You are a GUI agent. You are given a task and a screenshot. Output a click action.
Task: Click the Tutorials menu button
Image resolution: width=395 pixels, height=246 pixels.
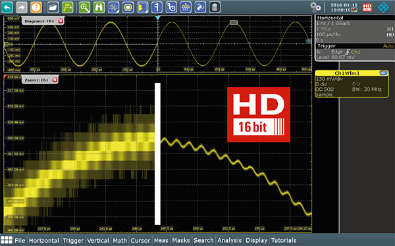(x=284, y=241)
